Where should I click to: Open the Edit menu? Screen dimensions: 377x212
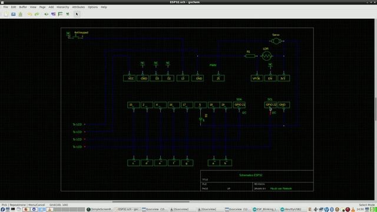pos(14,7)
